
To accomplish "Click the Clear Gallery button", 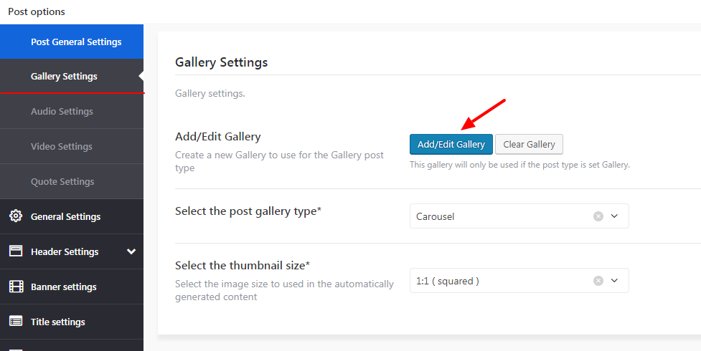I will pos(529,144).
